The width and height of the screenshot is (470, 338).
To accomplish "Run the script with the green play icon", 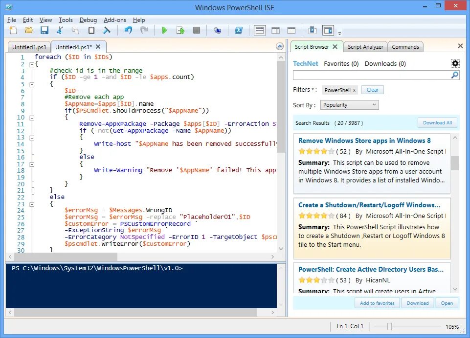I will [164, 30].
